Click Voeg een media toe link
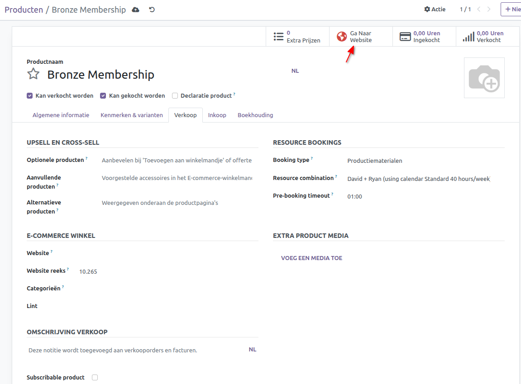Image resolution: width=521 pixels, height=384 pixels. [x=311, y=258]
